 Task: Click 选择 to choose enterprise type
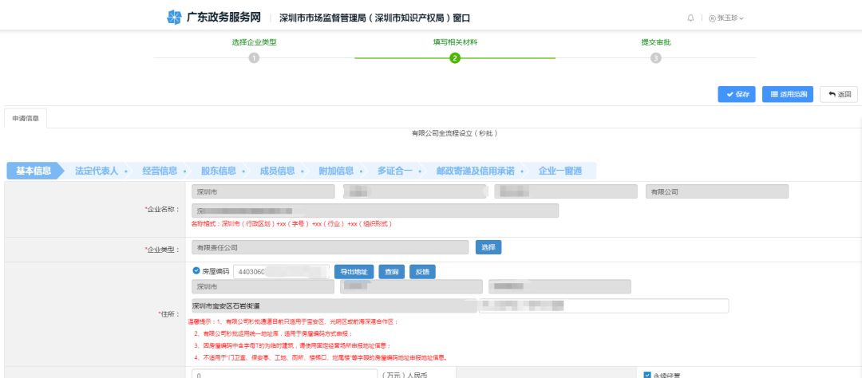[x=488, y=248]
